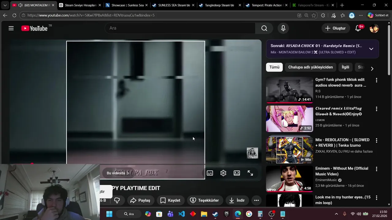Open options for Look me in my hunter eyes video
Screen dimensions: 392x220
coord(376,198)
